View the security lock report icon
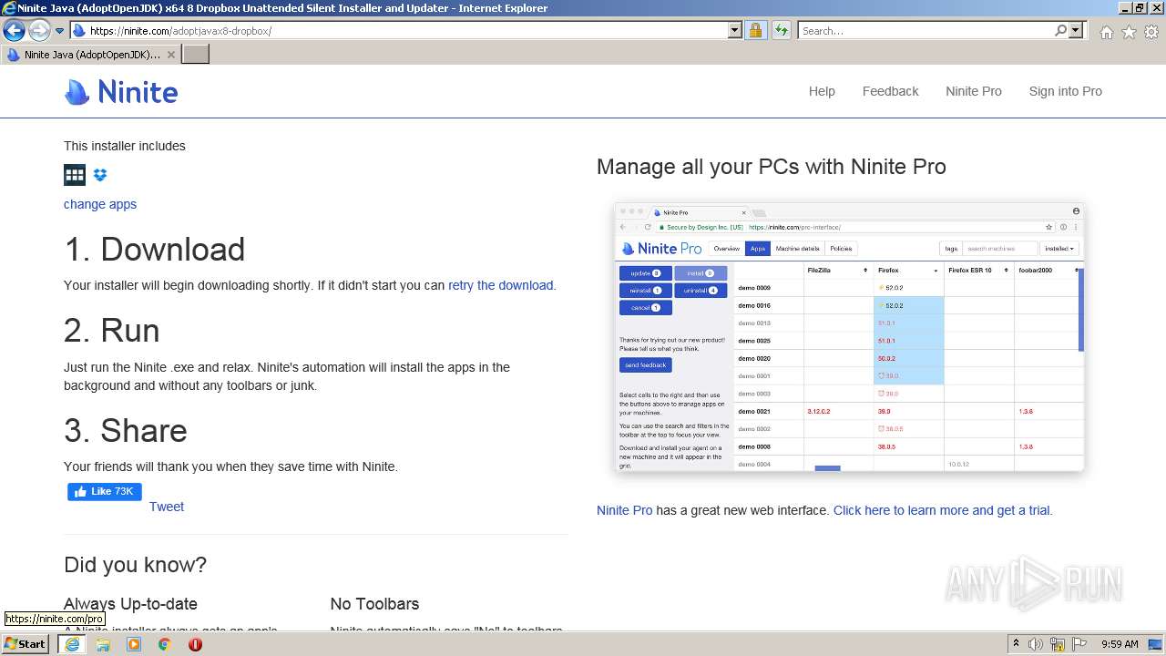 [x=755, y=30]
